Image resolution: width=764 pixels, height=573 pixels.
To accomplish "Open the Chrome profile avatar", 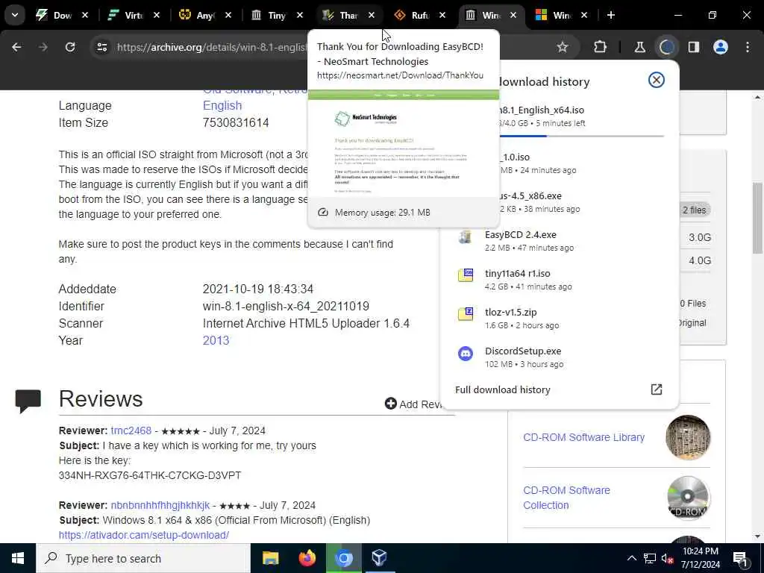I will (x=720, y=47).
